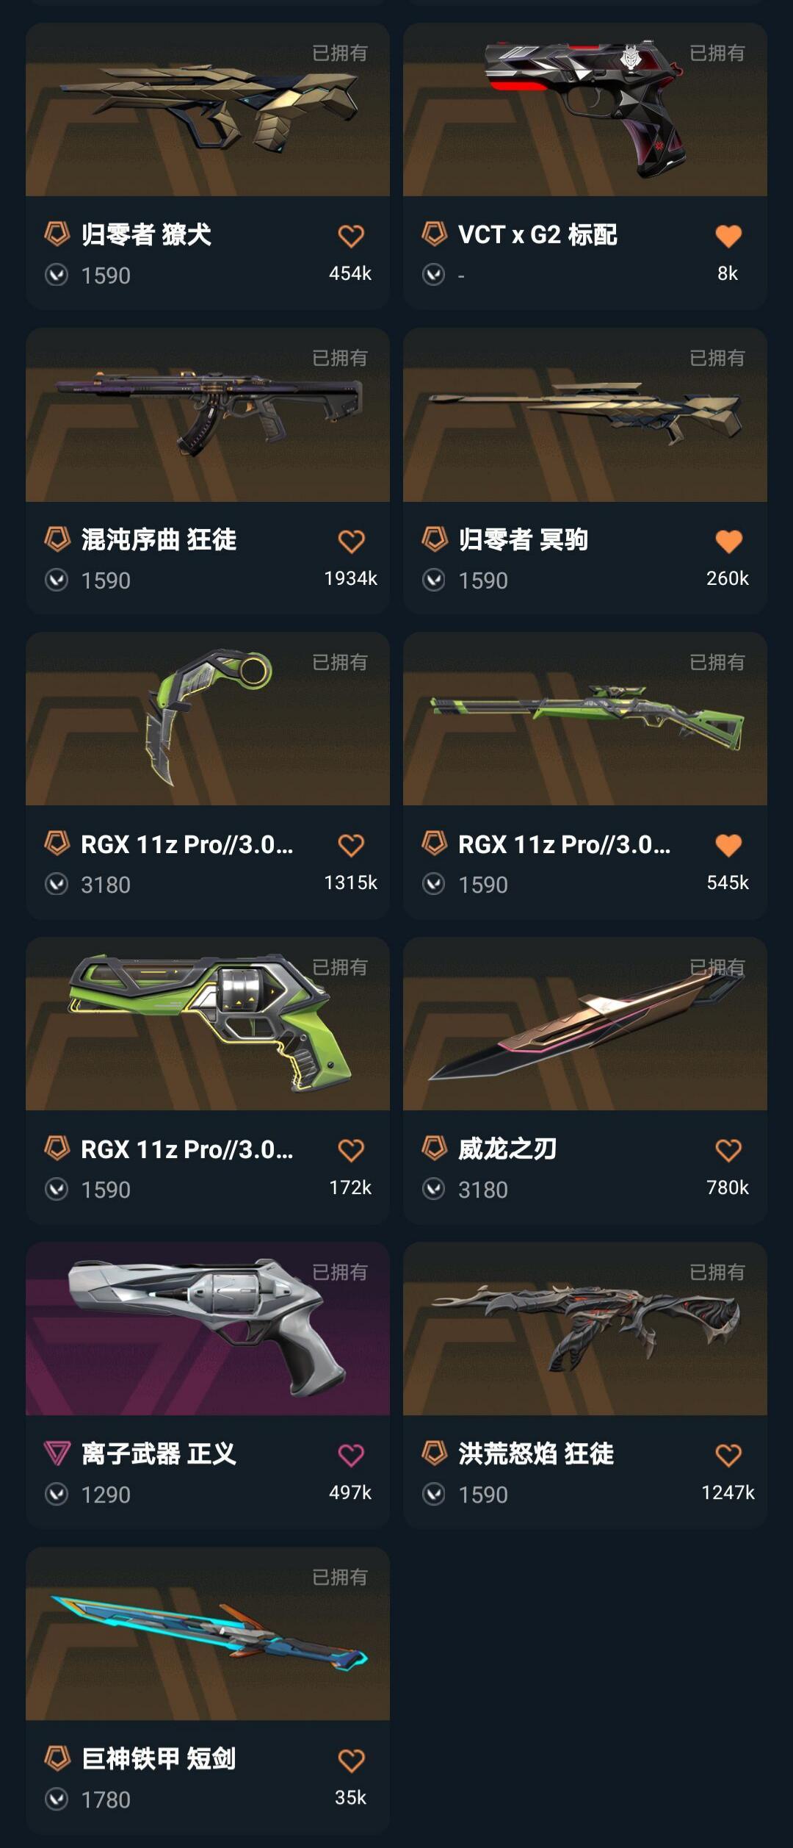
Task: Open the 归零者 獠犬 weapon thumbnail
Action: 208,109
